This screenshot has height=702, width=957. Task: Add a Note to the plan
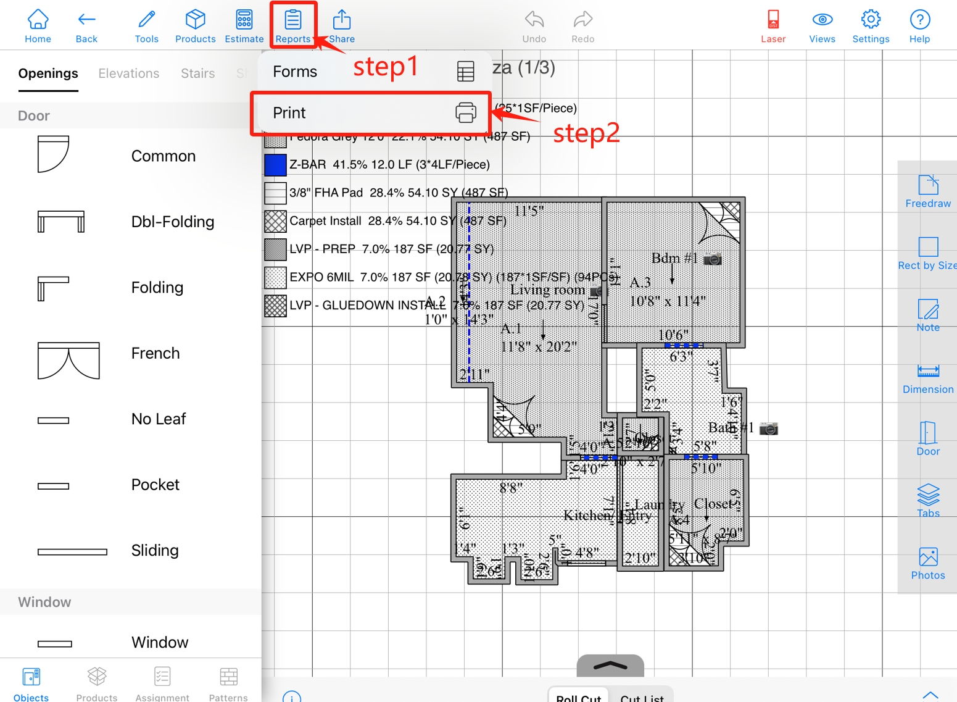click(x=928, y=315)
